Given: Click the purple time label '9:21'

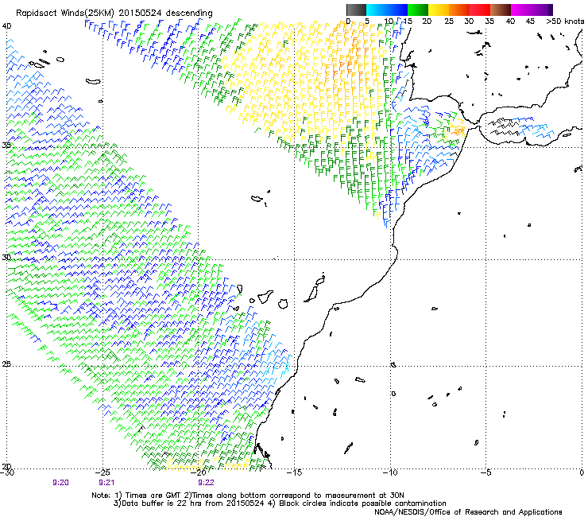Looking at the screenshot, I should point(106,483).
